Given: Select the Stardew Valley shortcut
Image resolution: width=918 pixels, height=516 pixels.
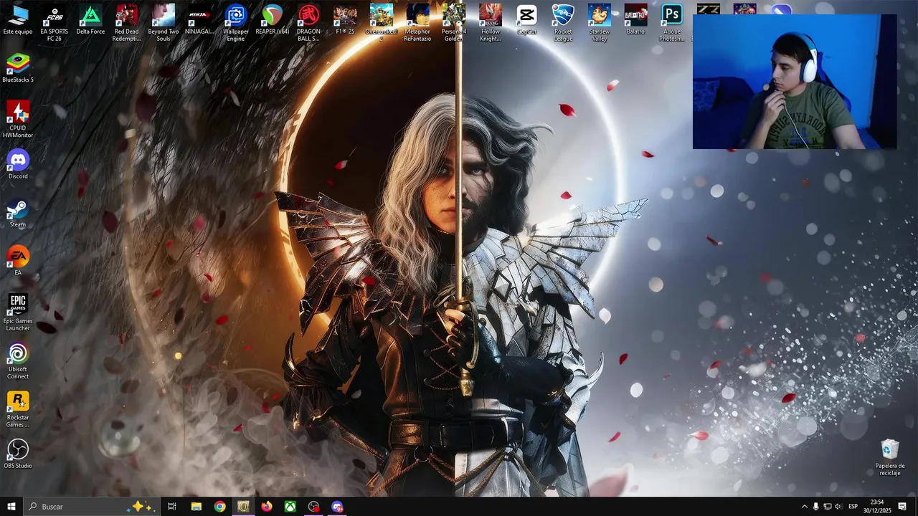Looking at the screenshot, I should click(600, 23).
